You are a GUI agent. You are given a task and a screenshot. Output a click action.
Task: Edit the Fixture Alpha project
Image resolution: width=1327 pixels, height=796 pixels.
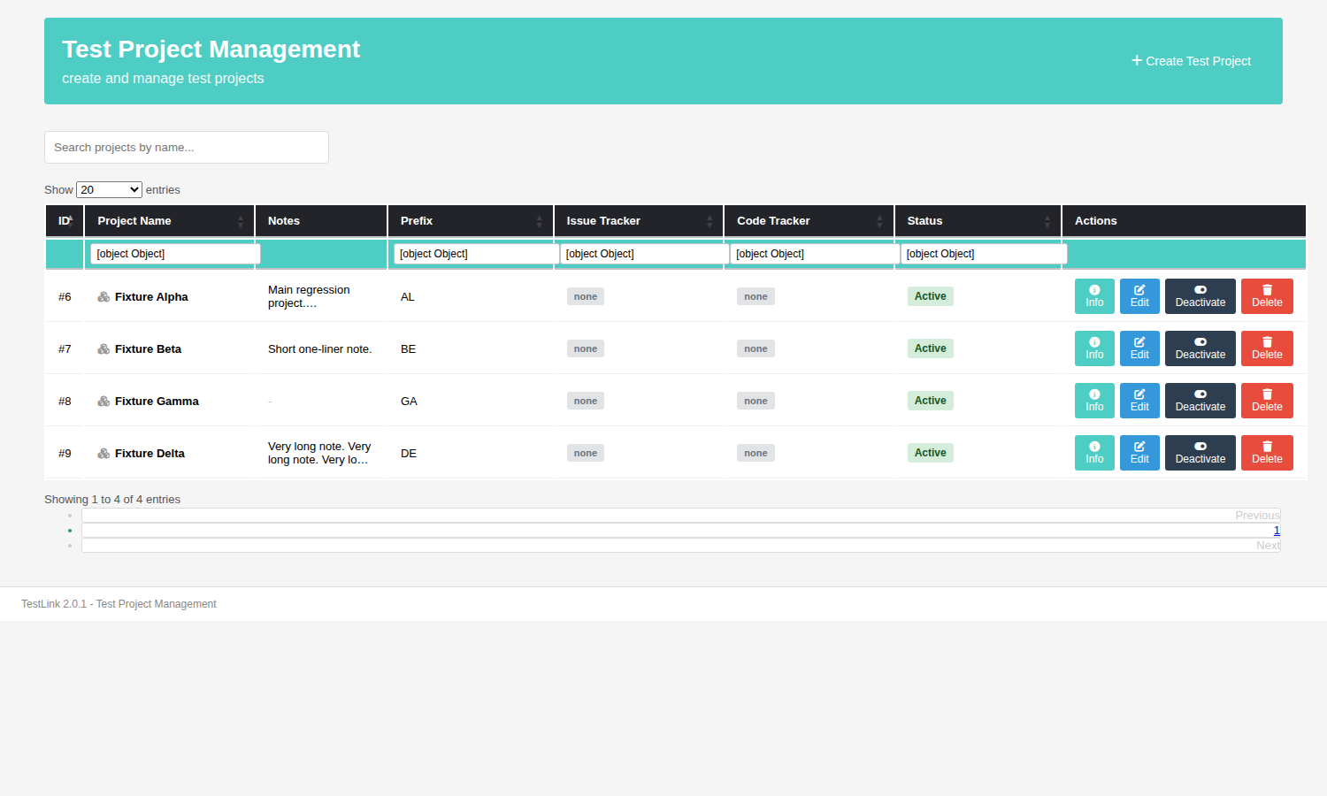click(1139, 296)
